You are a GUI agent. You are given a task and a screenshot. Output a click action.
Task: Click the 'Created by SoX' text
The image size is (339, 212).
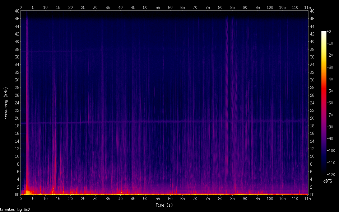(15, 209)
